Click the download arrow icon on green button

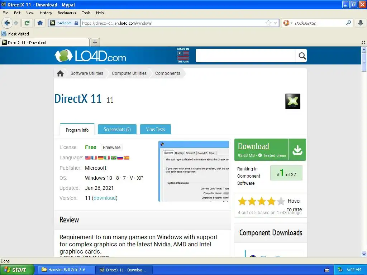297,150
